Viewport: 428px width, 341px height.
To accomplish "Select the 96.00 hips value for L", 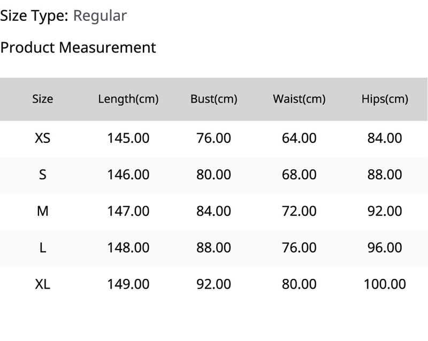I will coord(385,248).
